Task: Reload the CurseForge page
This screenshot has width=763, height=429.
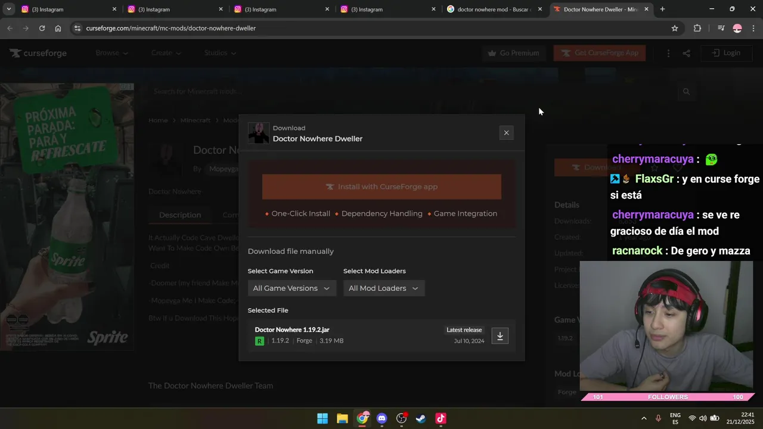Action: coord(42,28)
